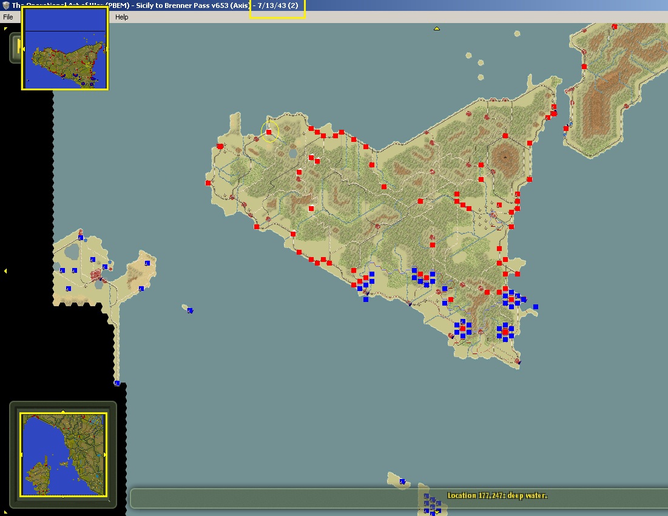Click right arrow on bottom-left minimap frame

coord(105,455)
